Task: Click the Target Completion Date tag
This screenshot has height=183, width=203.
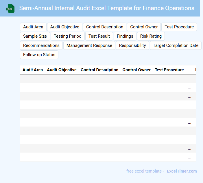Action: (176, 45)
